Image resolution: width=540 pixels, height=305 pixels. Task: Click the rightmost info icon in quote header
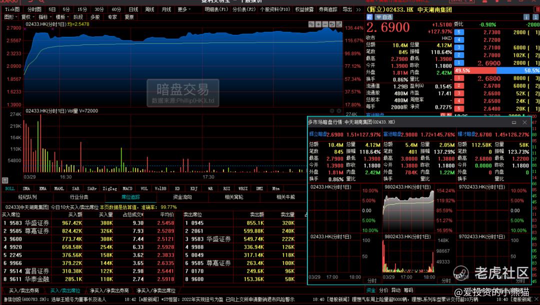pos(536,17)
